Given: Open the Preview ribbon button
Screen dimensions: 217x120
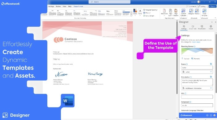Looking at the screenshot, I should coord(197,12).
